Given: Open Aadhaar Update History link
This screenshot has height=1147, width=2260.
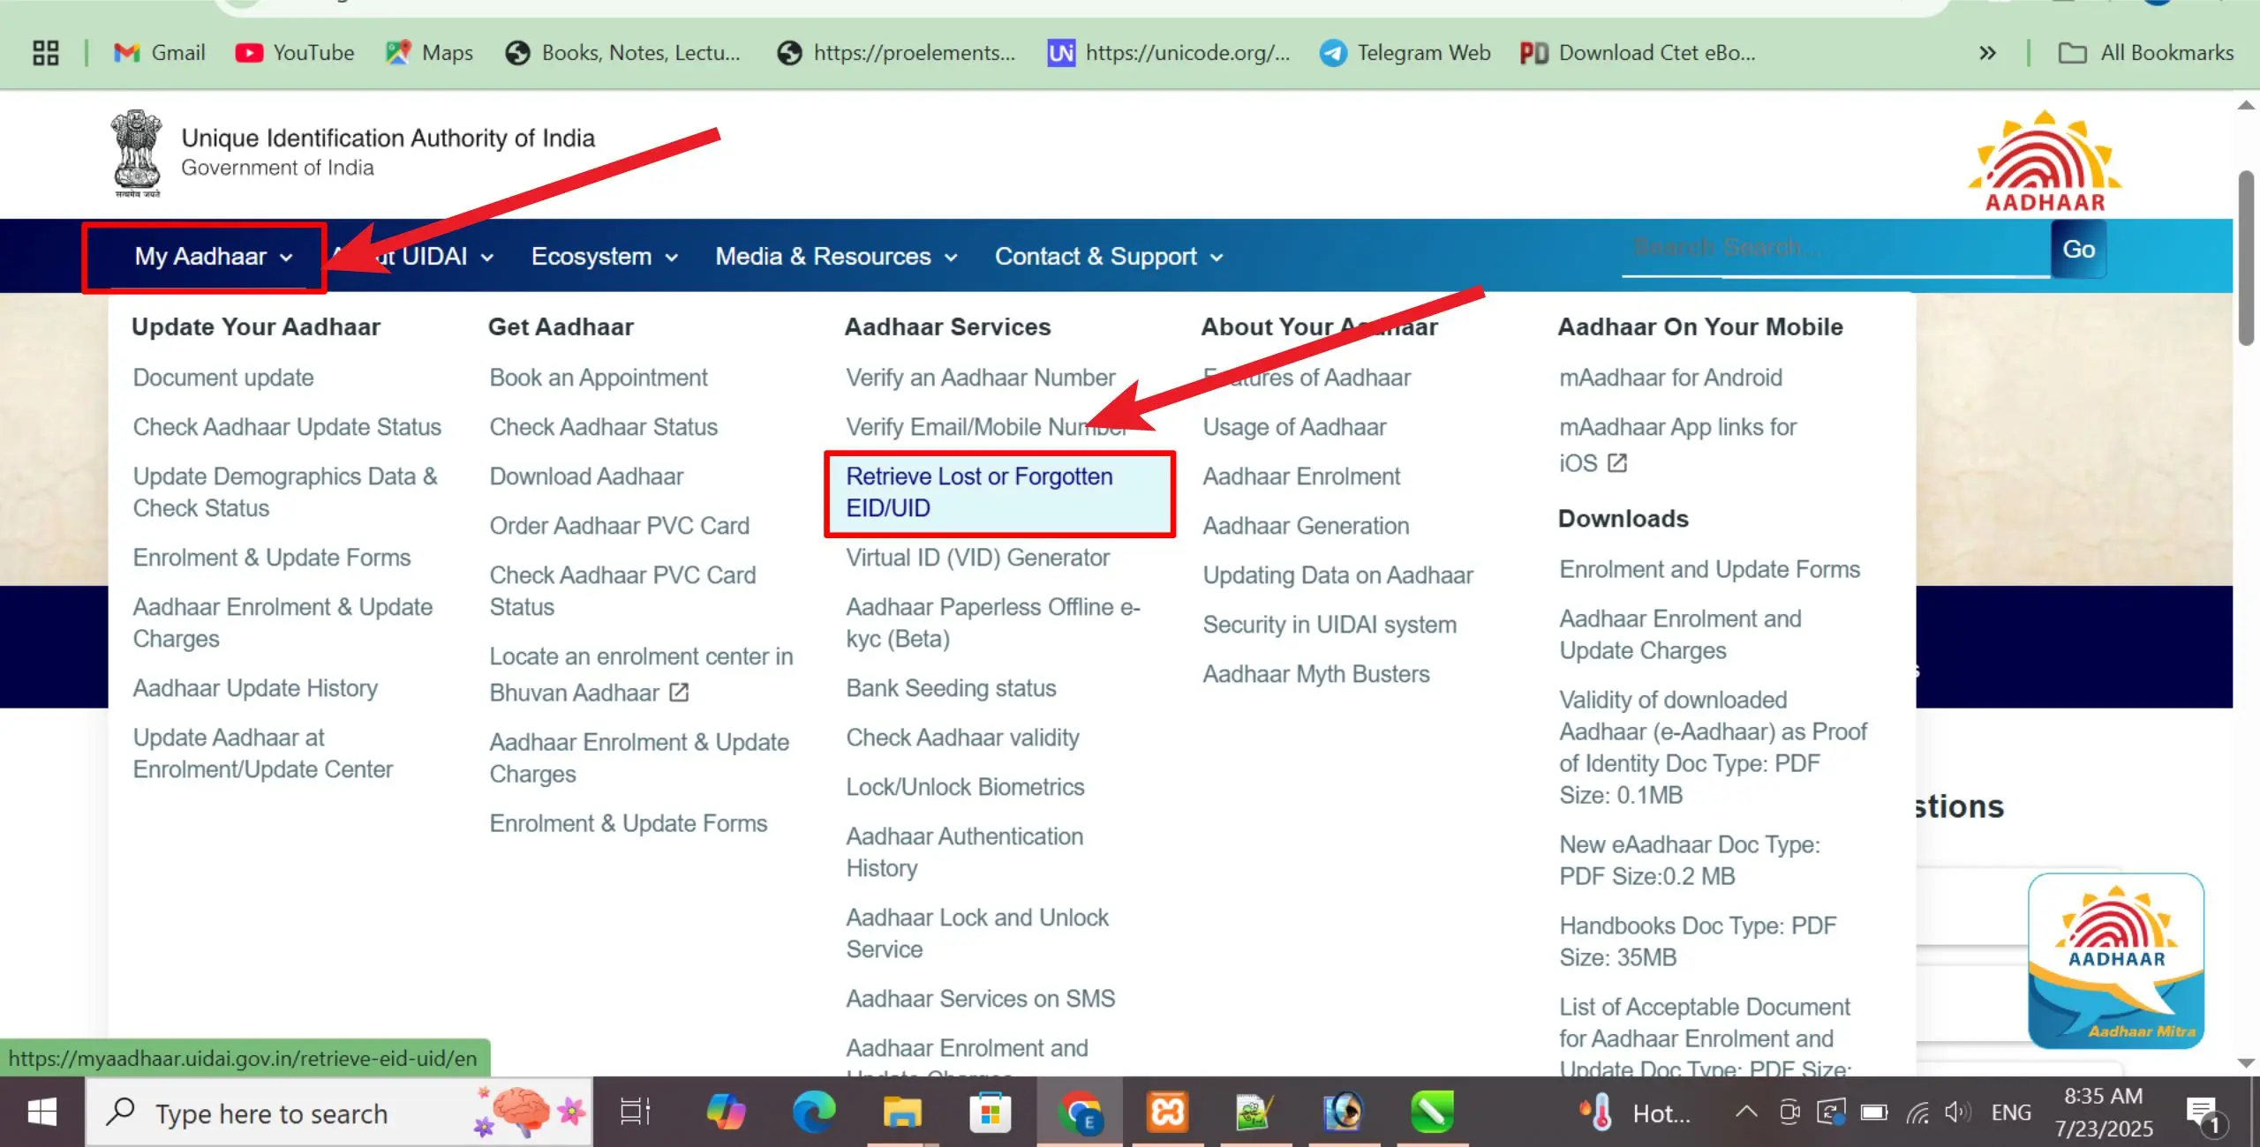Looking at the screenshot, I should (x=255, y=688).
